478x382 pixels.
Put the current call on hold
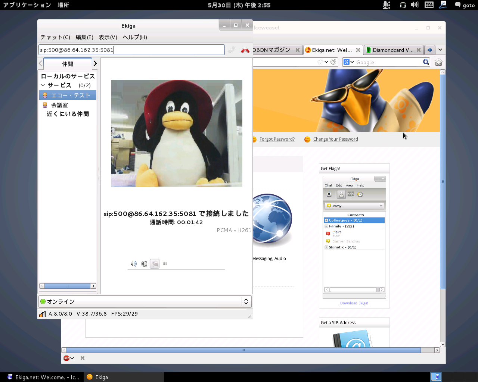(165, 264)
